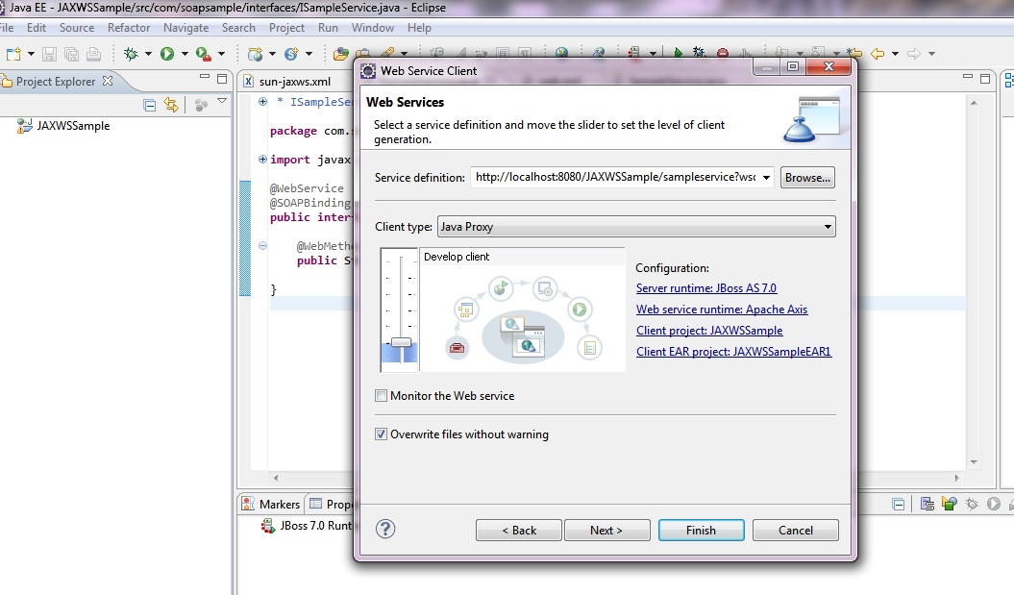Open the Refactor menu

coord(129,28)
